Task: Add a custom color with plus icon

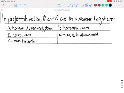Action: click(x=116, y=5)
